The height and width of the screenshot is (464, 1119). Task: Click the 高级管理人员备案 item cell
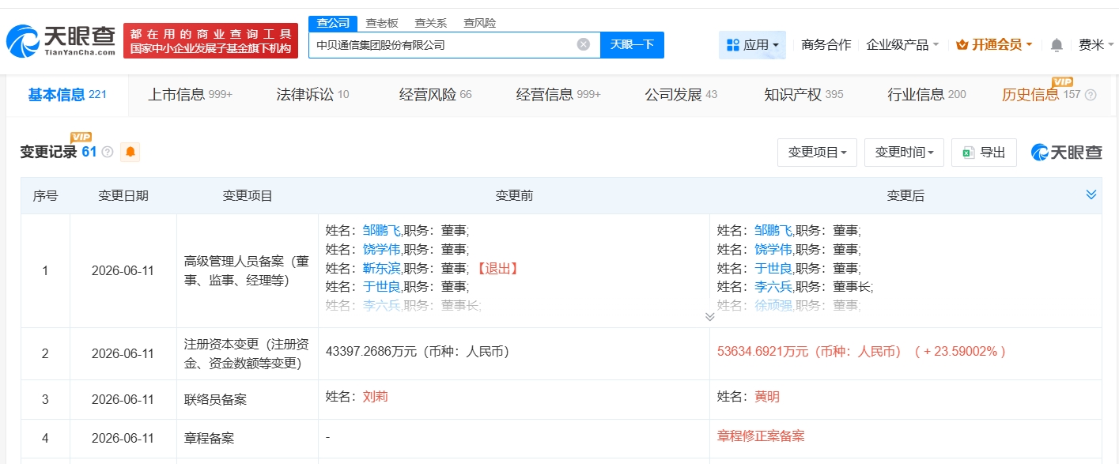pos(248,270)
